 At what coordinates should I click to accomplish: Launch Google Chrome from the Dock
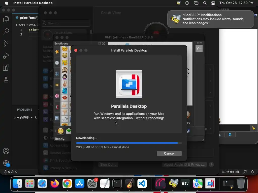[67, 183]
